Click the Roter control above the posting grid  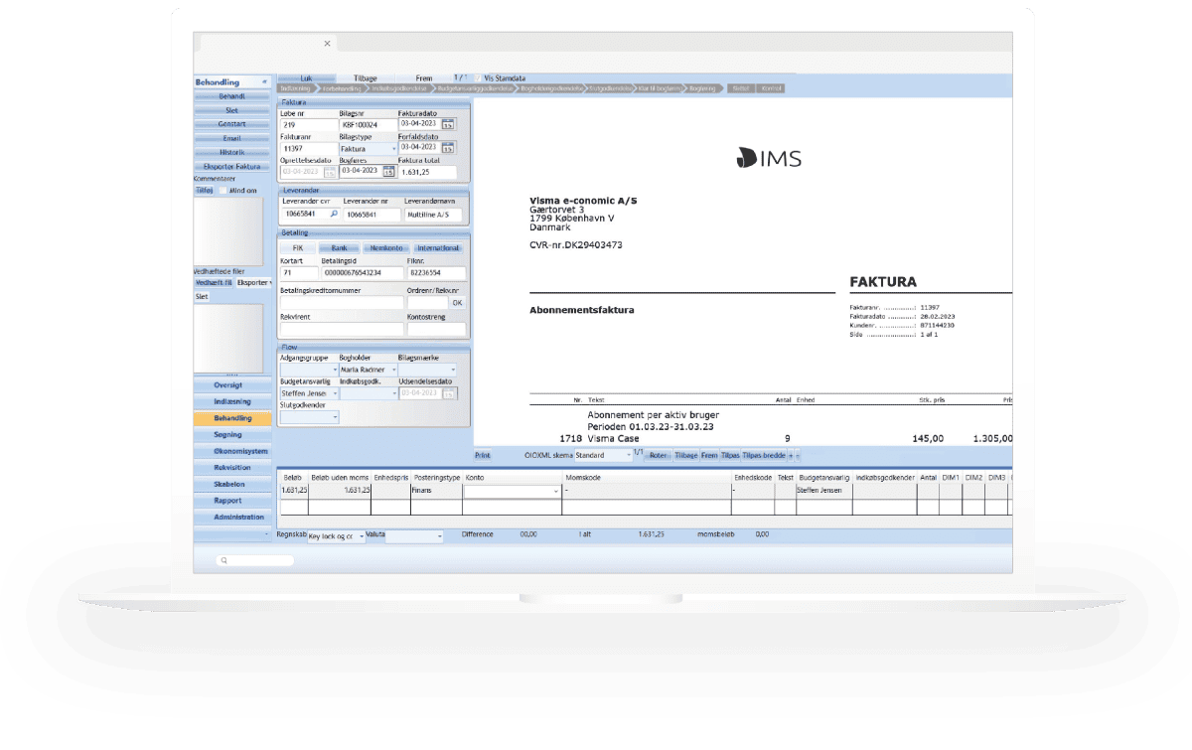658,455
